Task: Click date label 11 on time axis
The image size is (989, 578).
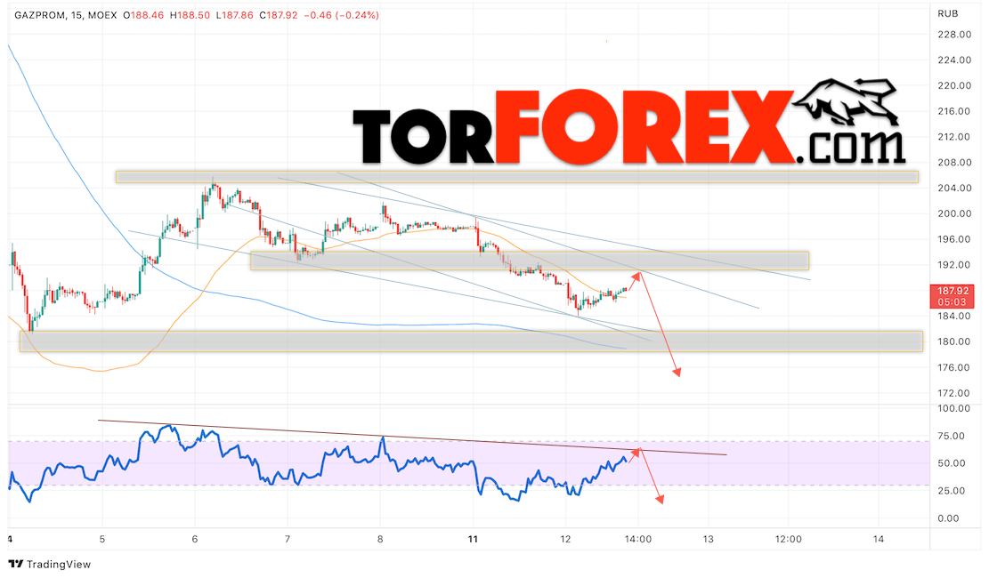Action: (473, 539)
